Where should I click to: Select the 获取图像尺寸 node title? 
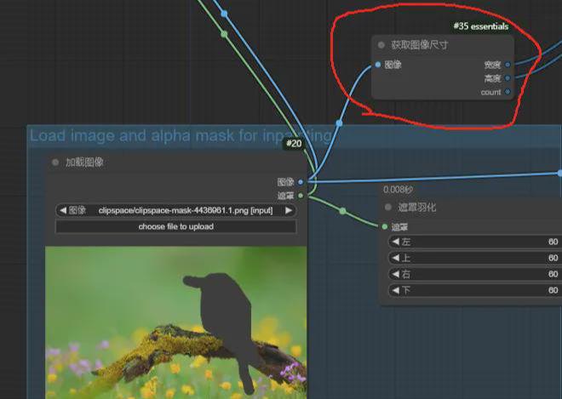(x=419, y=45)
